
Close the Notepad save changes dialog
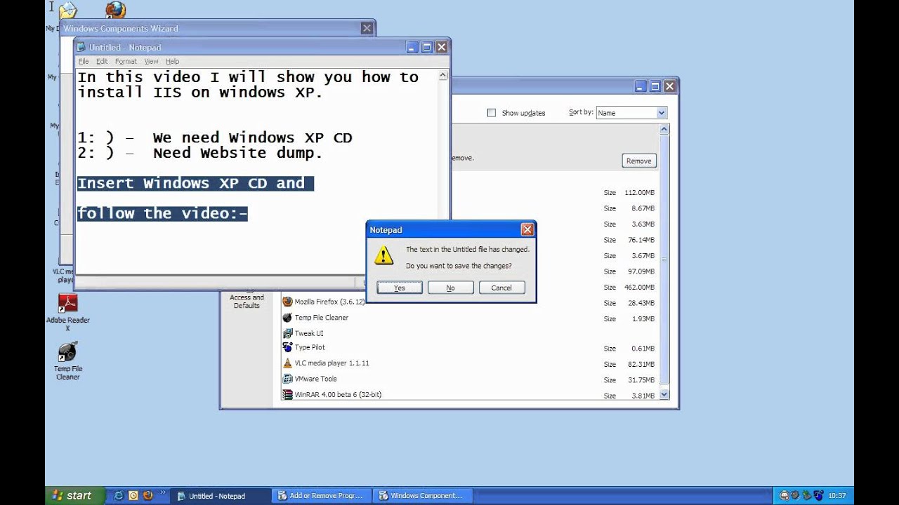pos(527,229)
